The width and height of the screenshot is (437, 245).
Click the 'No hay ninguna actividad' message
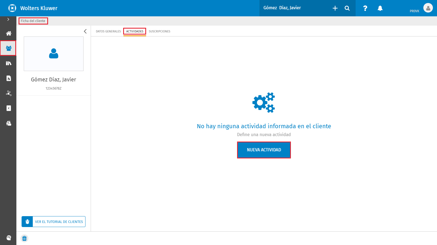264,126
